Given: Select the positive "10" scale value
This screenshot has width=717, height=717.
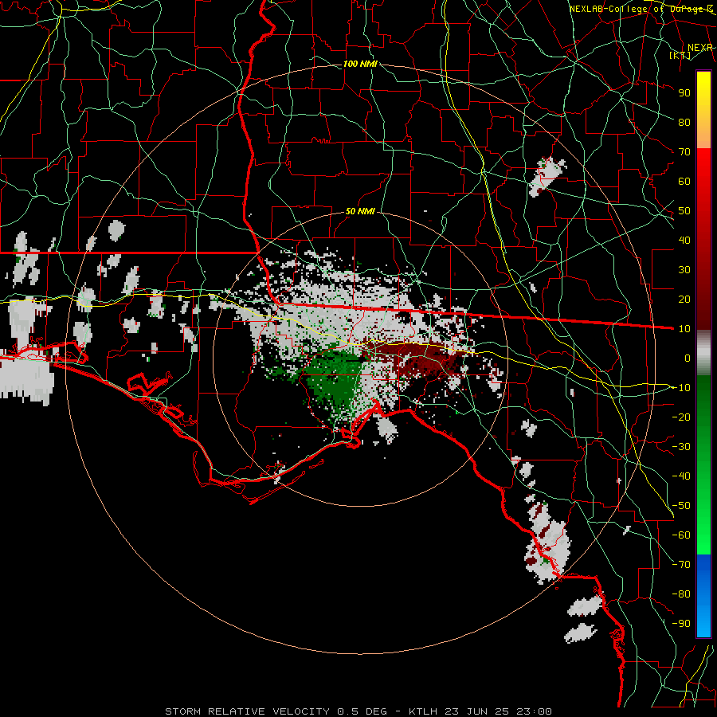Looking at the screenshot, I should click(684, 329).
